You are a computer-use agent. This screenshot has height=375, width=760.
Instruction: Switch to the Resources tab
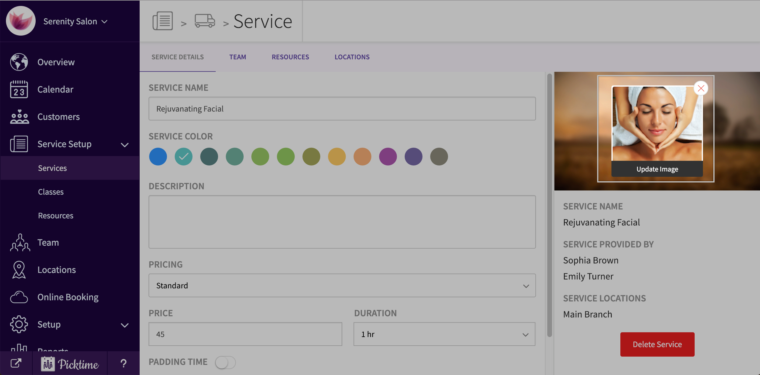click(x=290, y=57)
